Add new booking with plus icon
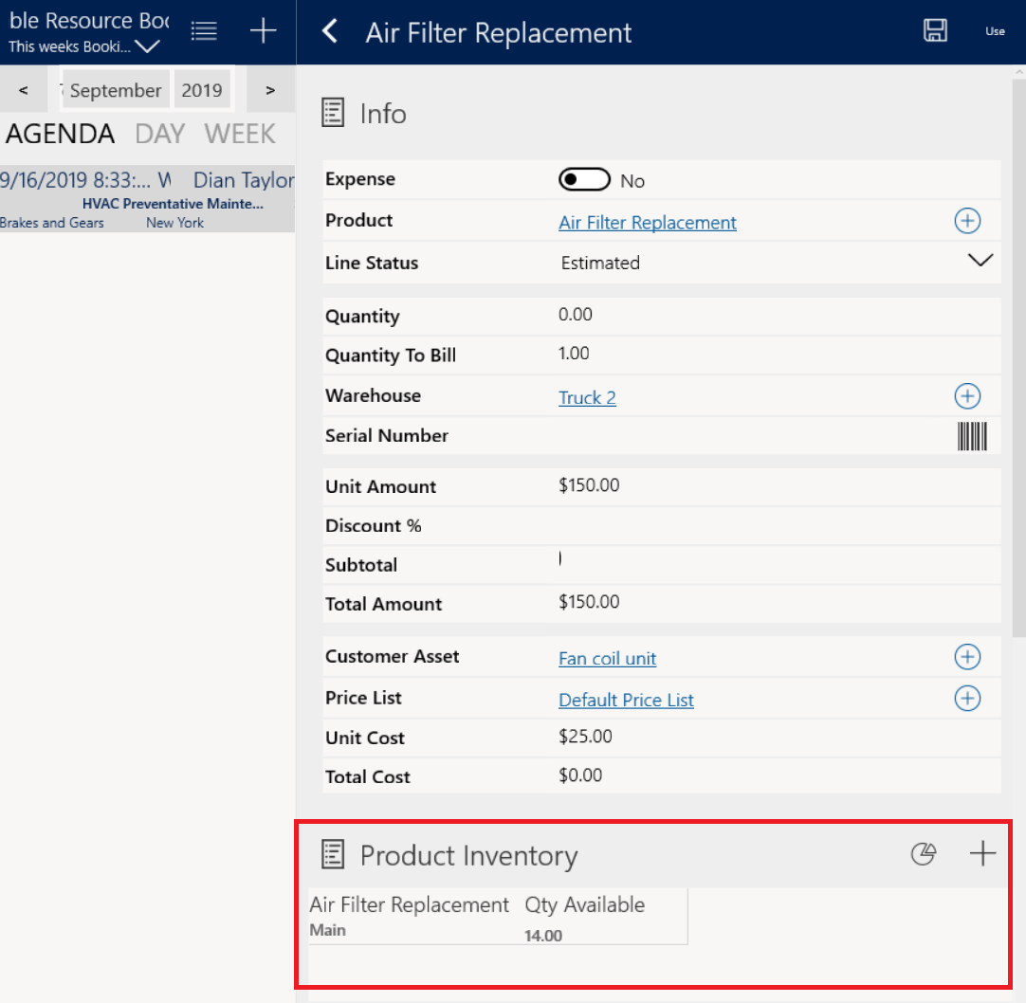 coord(263,31)
